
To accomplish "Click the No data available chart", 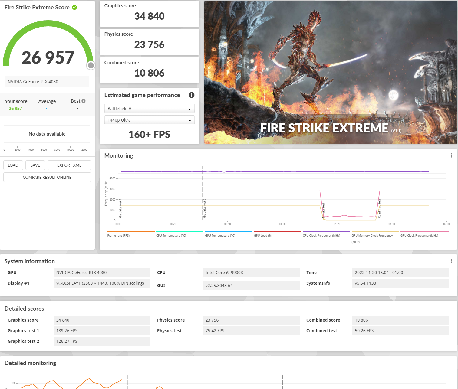I will point(47,134).
